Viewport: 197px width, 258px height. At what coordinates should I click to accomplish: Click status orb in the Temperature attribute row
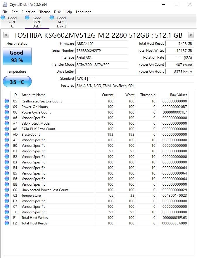tap(7, 196)
